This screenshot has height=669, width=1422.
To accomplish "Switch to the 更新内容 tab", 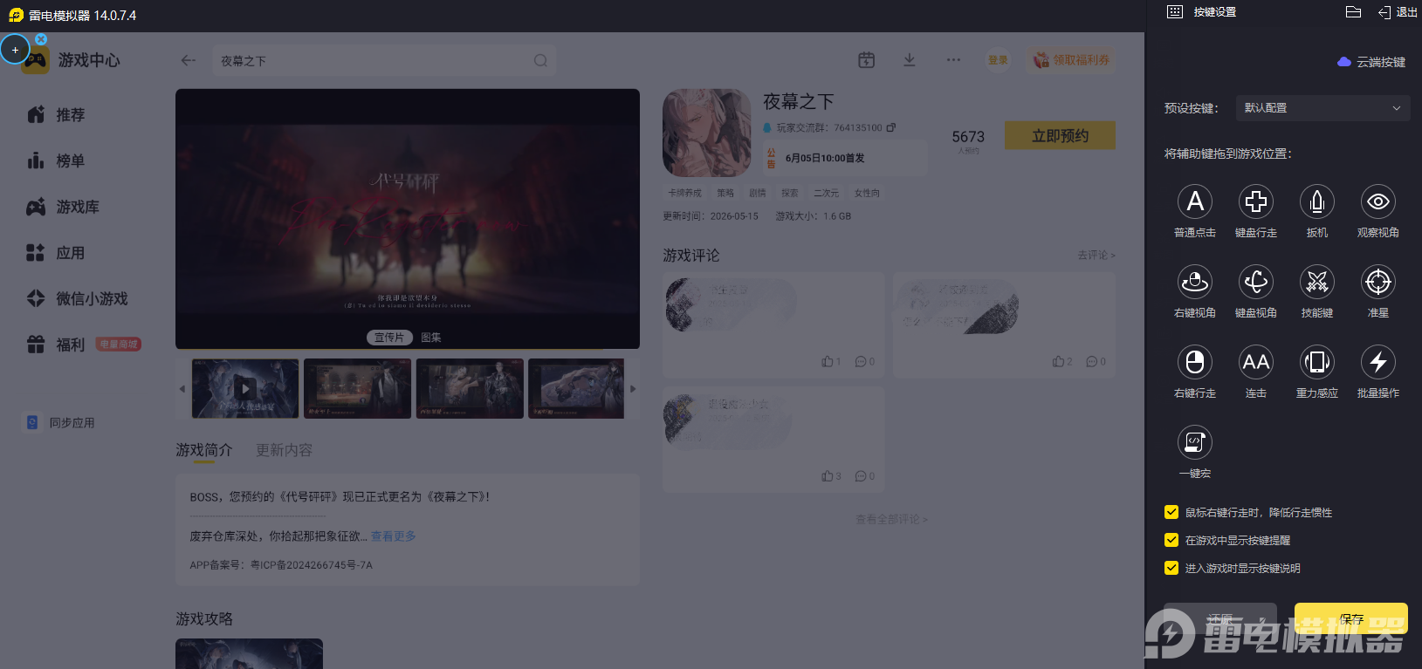I will [284, 450].
